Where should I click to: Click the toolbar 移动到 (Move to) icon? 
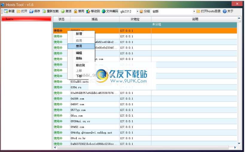point(88,11)
